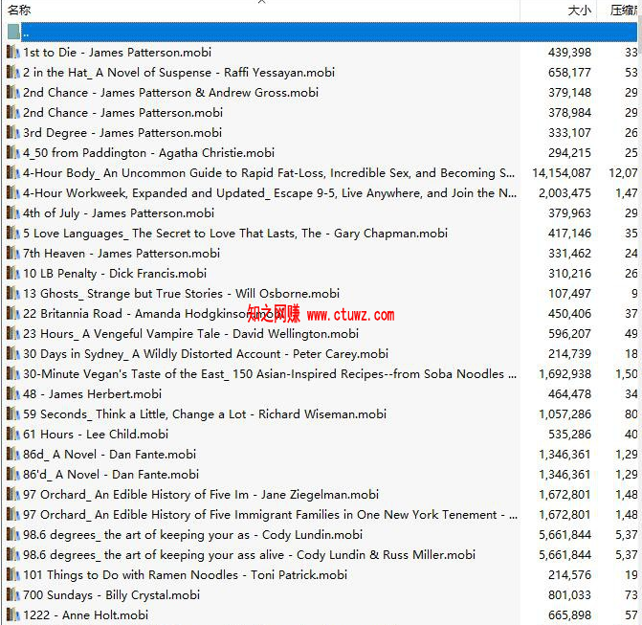The image size is (642, 625).
Task: Click book icon of 101 Things Ramen Noodles
Action: [x=12, y=574]
